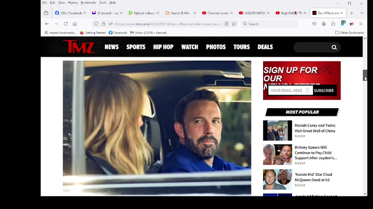The image size is (373, 209).
Task: Open the NEWS section
Action: tap(112, 47)
